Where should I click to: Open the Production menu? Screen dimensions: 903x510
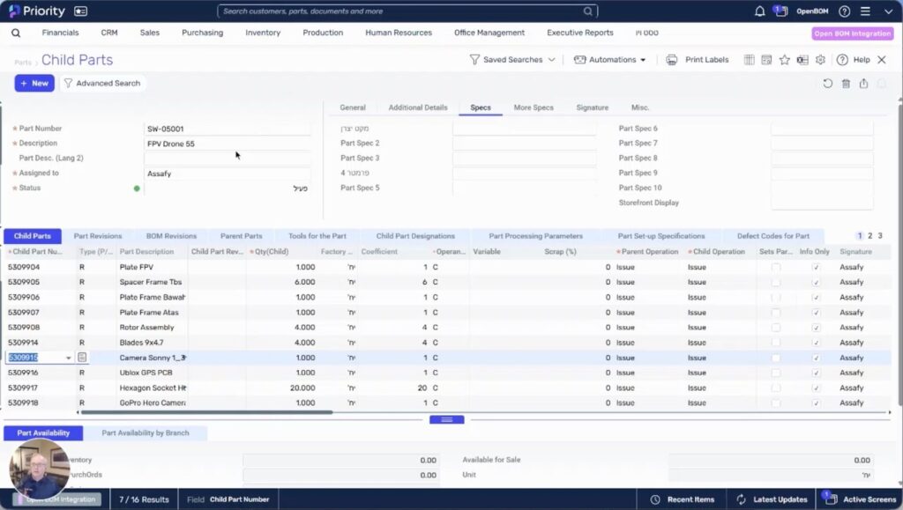(x=323, y=33)
